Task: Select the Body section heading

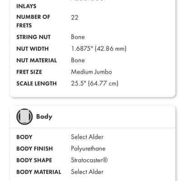Action: [44, 117]
